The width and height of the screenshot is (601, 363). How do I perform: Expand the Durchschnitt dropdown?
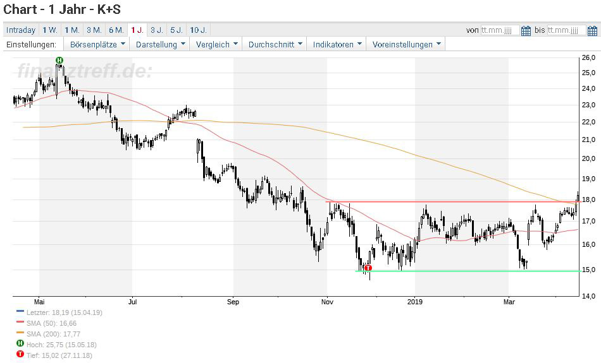275,44
